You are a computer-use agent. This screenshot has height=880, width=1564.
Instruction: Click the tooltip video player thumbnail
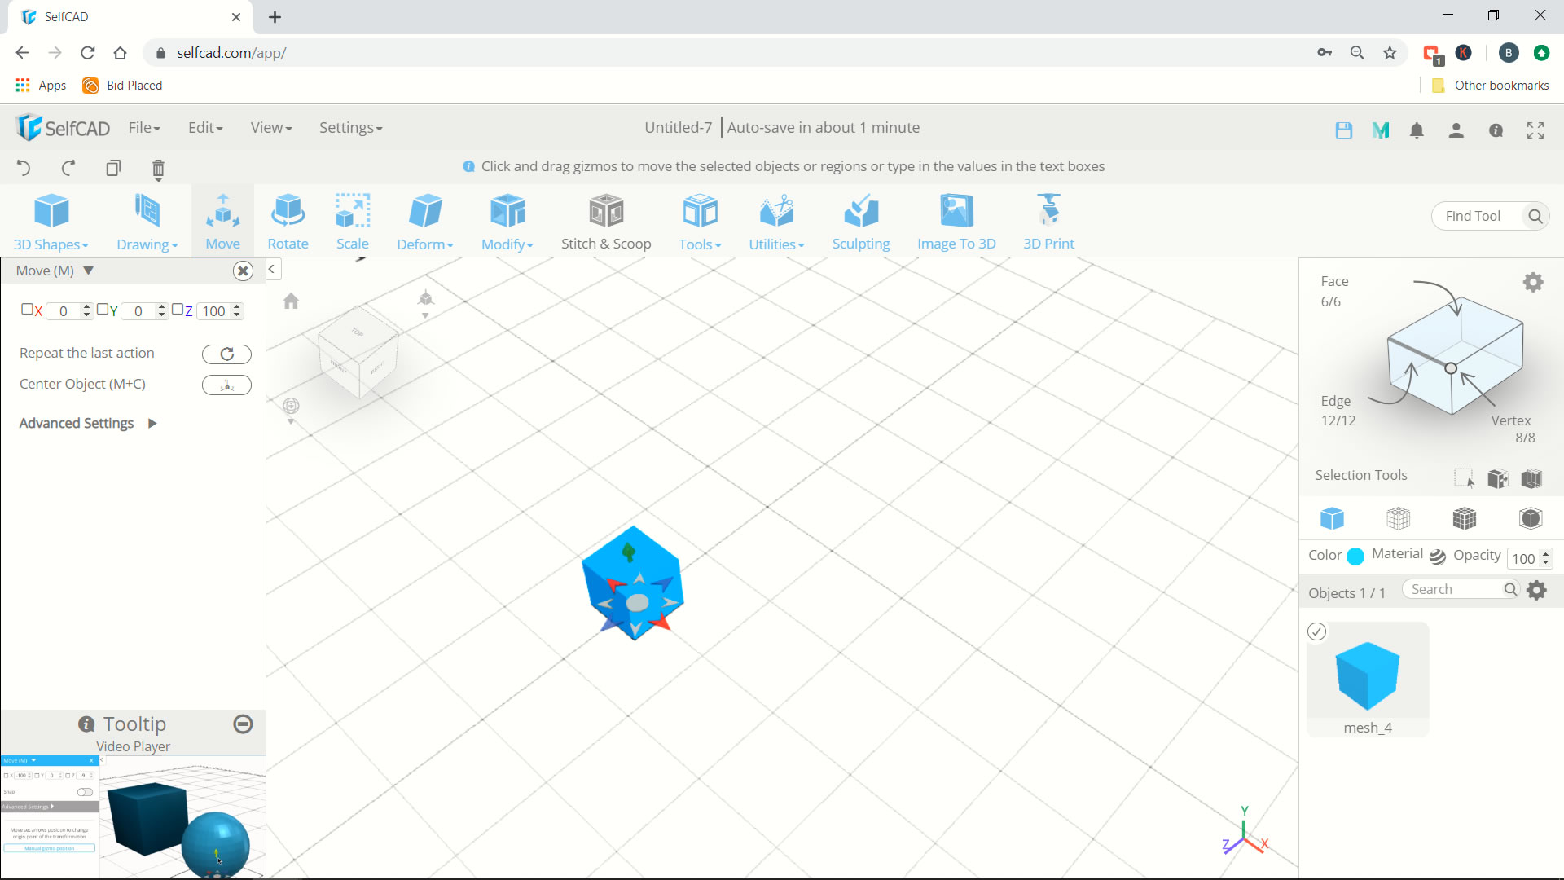point(134,817)
